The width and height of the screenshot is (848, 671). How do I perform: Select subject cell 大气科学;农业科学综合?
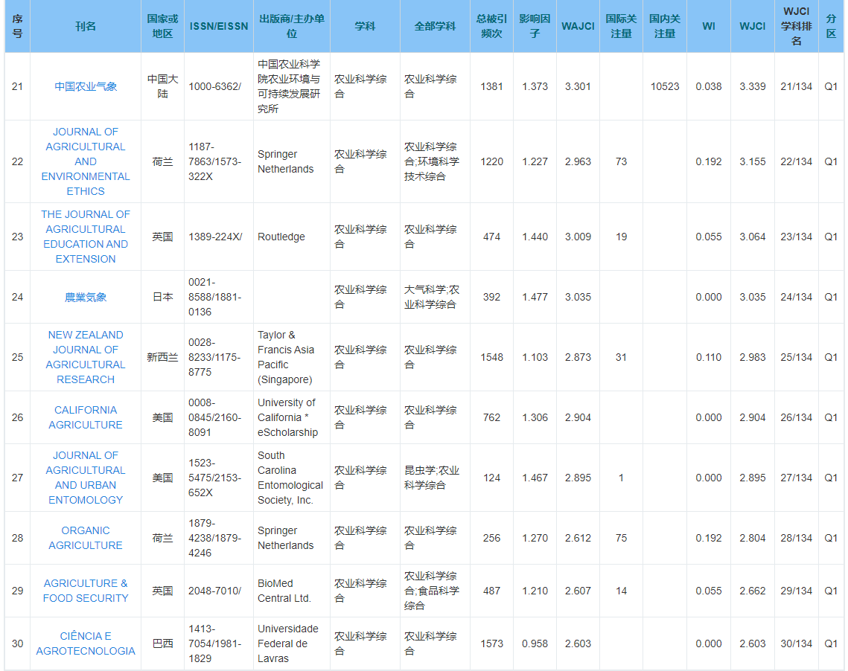tap(432, 297)
